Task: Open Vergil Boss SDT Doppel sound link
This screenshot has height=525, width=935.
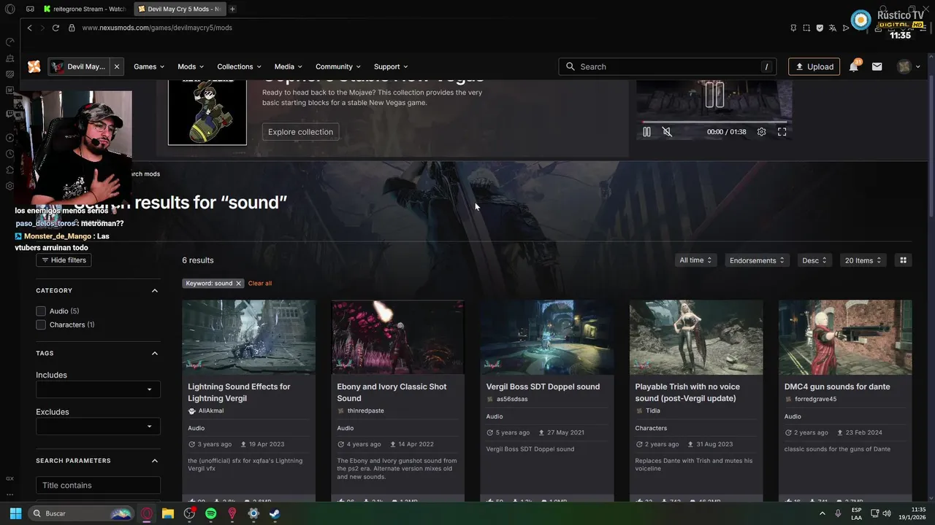Action: pyautogui.click(x=543, y=386)
